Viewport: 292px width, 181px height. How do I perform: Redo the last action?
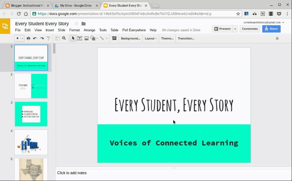pos(42,38)
